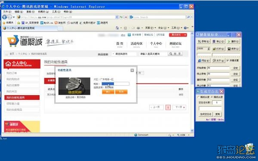Open the 帮助 menu
Screen dimensions: 258x161
point(68,12)
